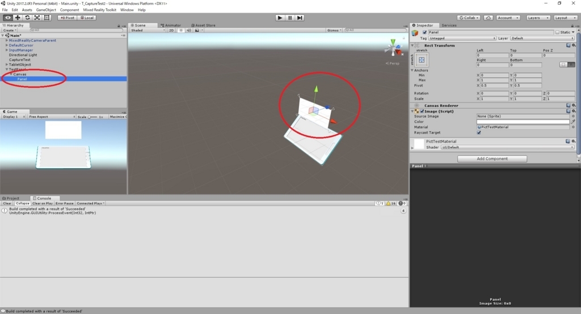Toggle console warnings count filter
This screenshot has height=314, width=581.
(x=391, y=204)
